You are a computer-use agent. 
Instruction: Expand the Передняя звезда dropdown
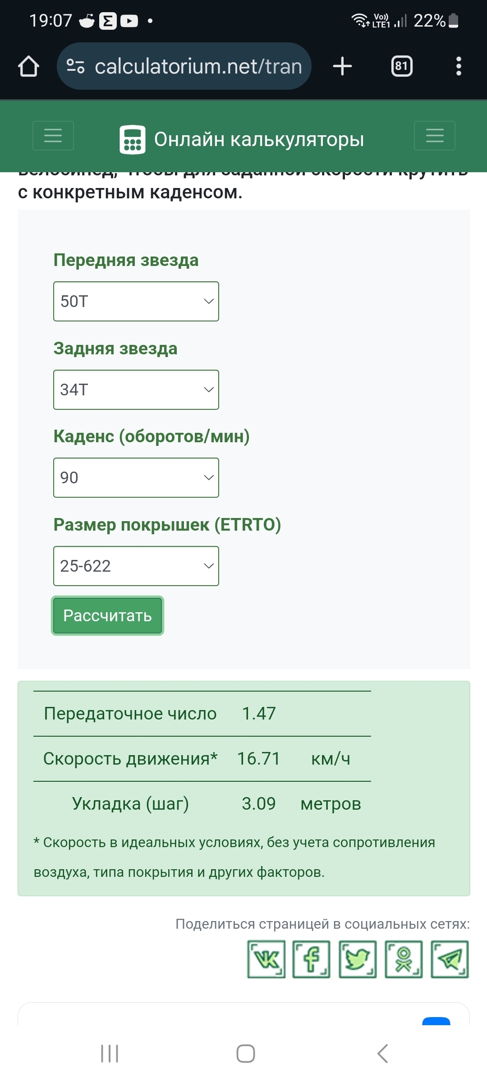point(136,301)
